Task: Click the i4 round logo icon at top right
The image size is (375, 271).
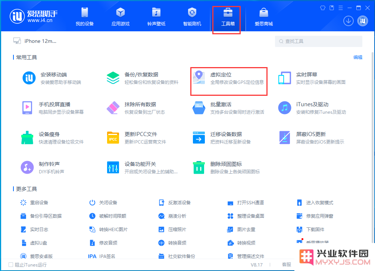Action: pyautogui.click(x=363, y=21)
